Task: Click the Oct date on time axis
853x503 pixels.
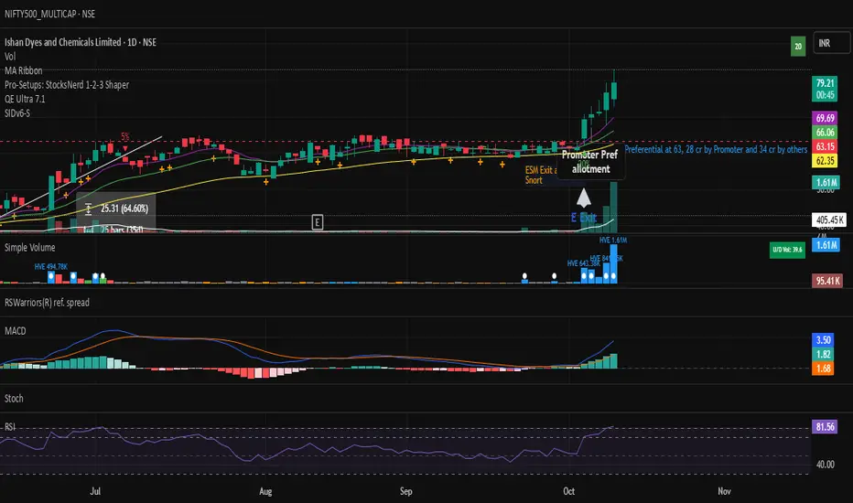Action: pos(568,491)
